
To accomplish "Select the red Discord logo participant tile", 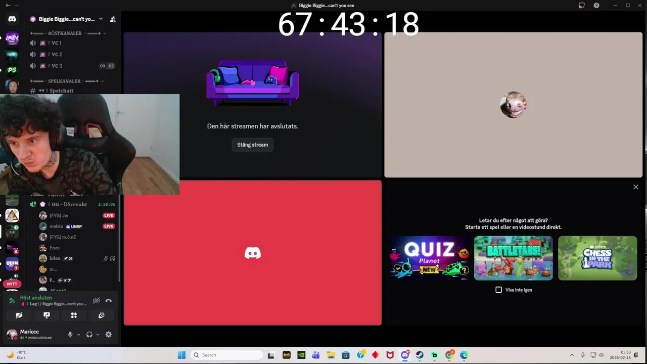I will click(253, 253).
